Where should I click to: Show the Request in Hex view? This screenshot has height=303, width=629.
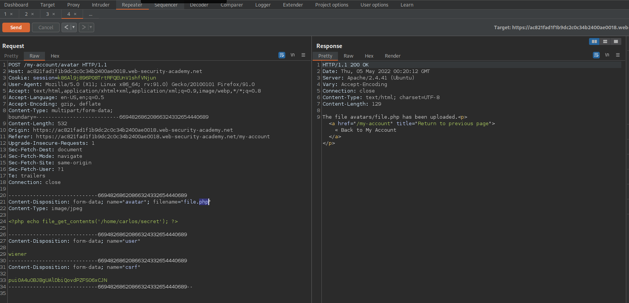(x=55, y=56)
